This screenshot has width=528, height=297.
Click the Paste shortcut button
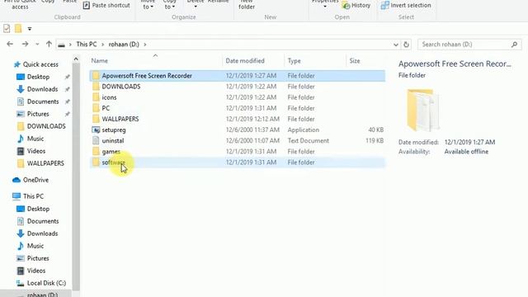(106, 6)
